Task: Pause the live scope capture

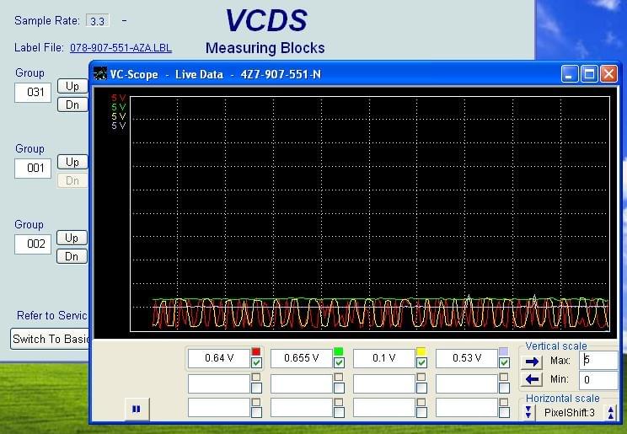Action: (x=137, y=409)
